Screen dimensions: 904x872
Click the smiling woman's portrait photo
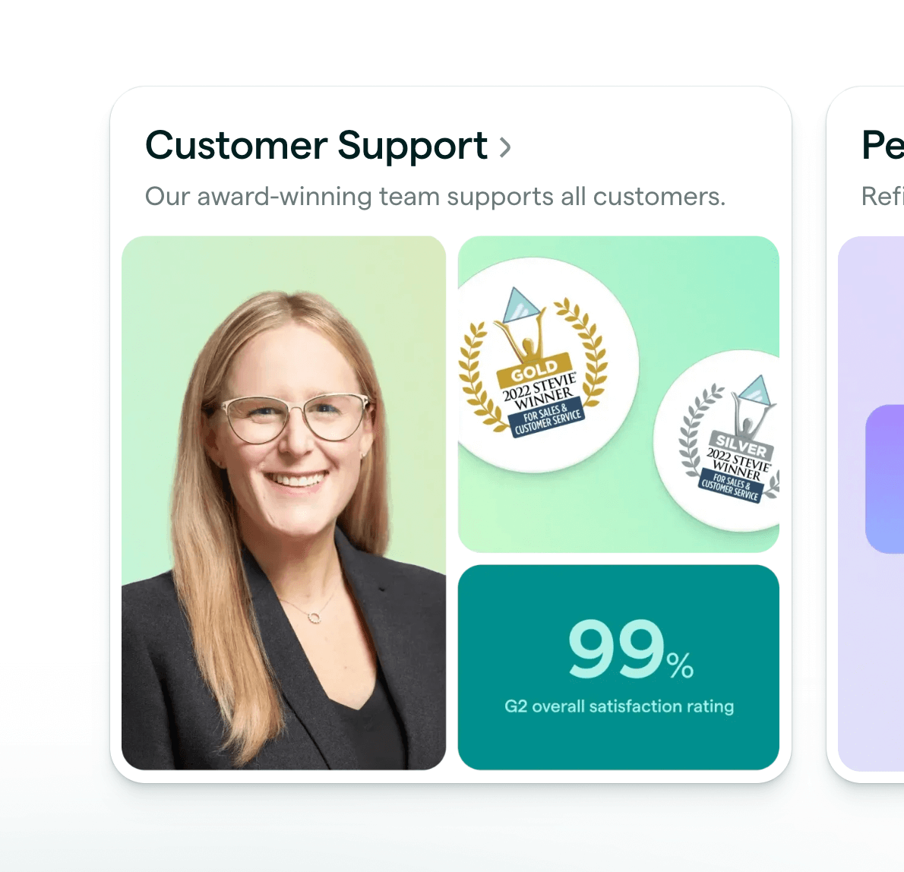coord(283,502)
